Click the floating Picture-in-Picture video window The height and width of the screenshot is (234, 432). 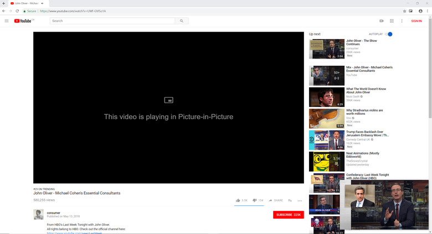[384, 205]
